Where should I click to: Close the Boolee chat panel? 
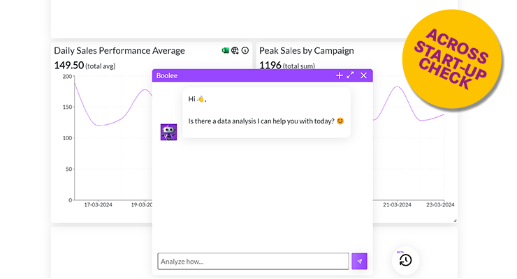tap(363, 75)
